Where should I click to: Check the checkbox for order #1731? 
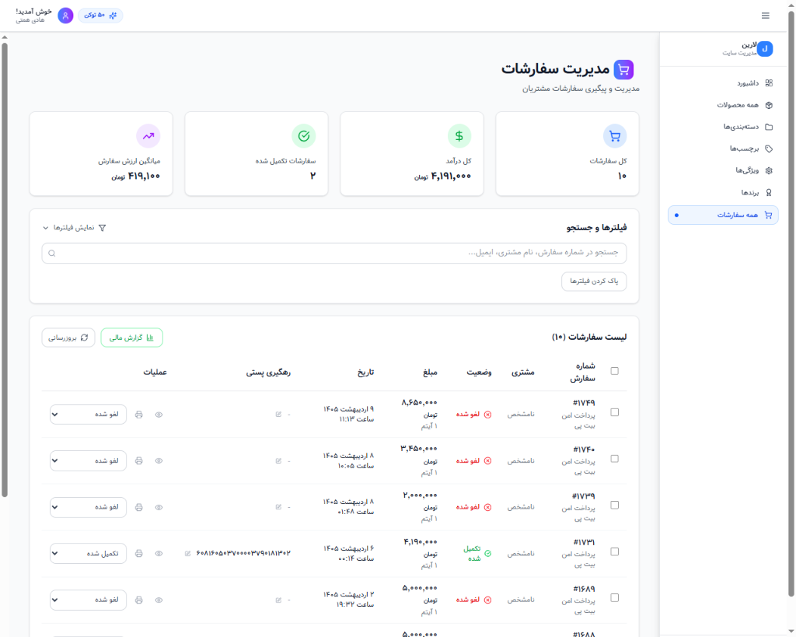point(615,551)
